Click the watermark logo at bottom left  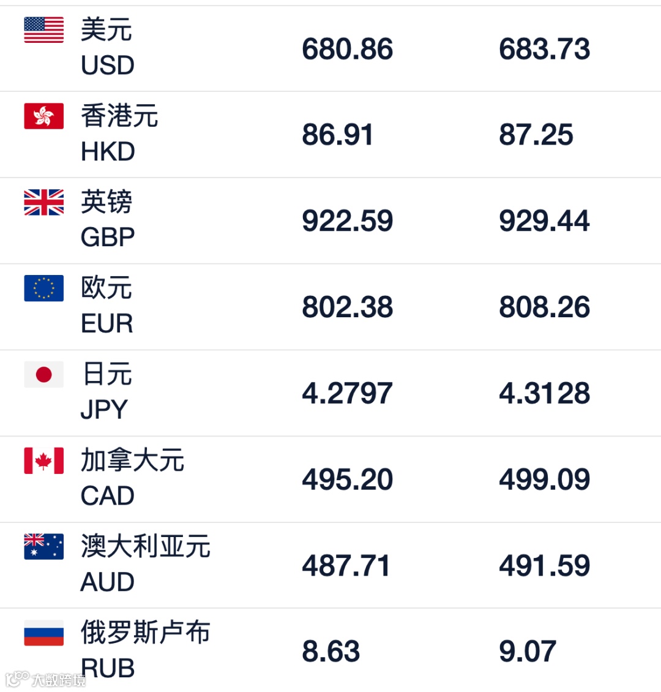pos(45,679)
